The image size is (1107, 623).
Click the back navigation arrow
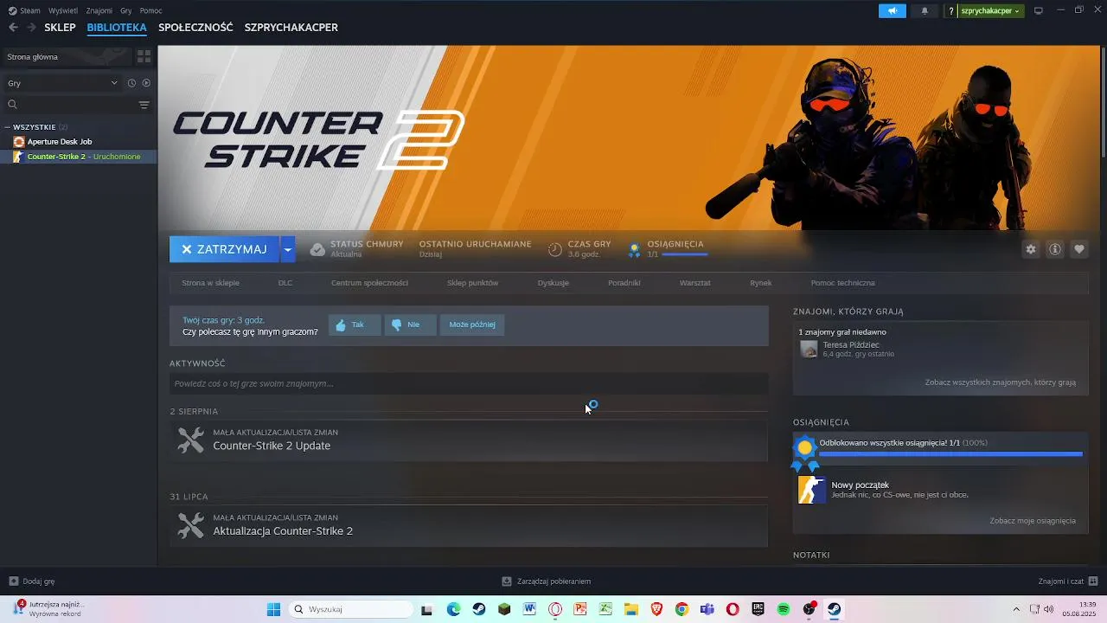pos(13,28)
